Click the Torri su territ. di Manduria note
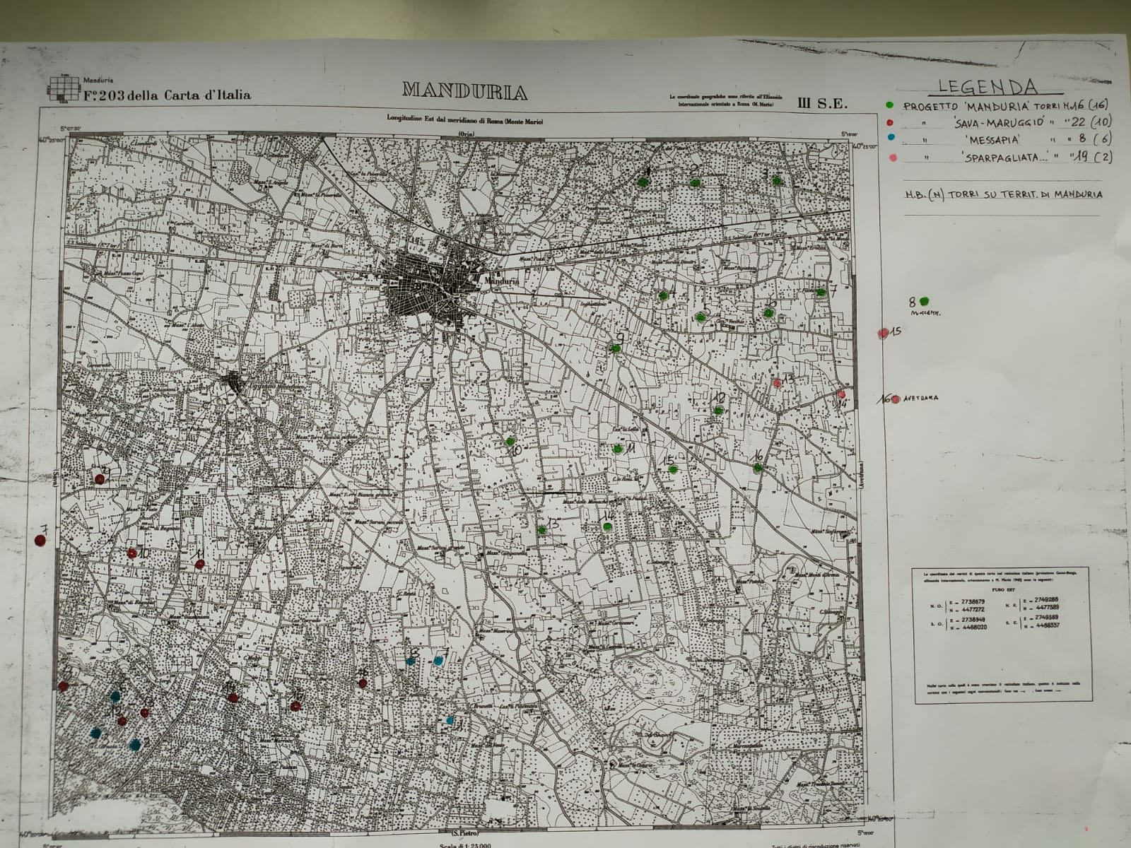 (1002, 194)
